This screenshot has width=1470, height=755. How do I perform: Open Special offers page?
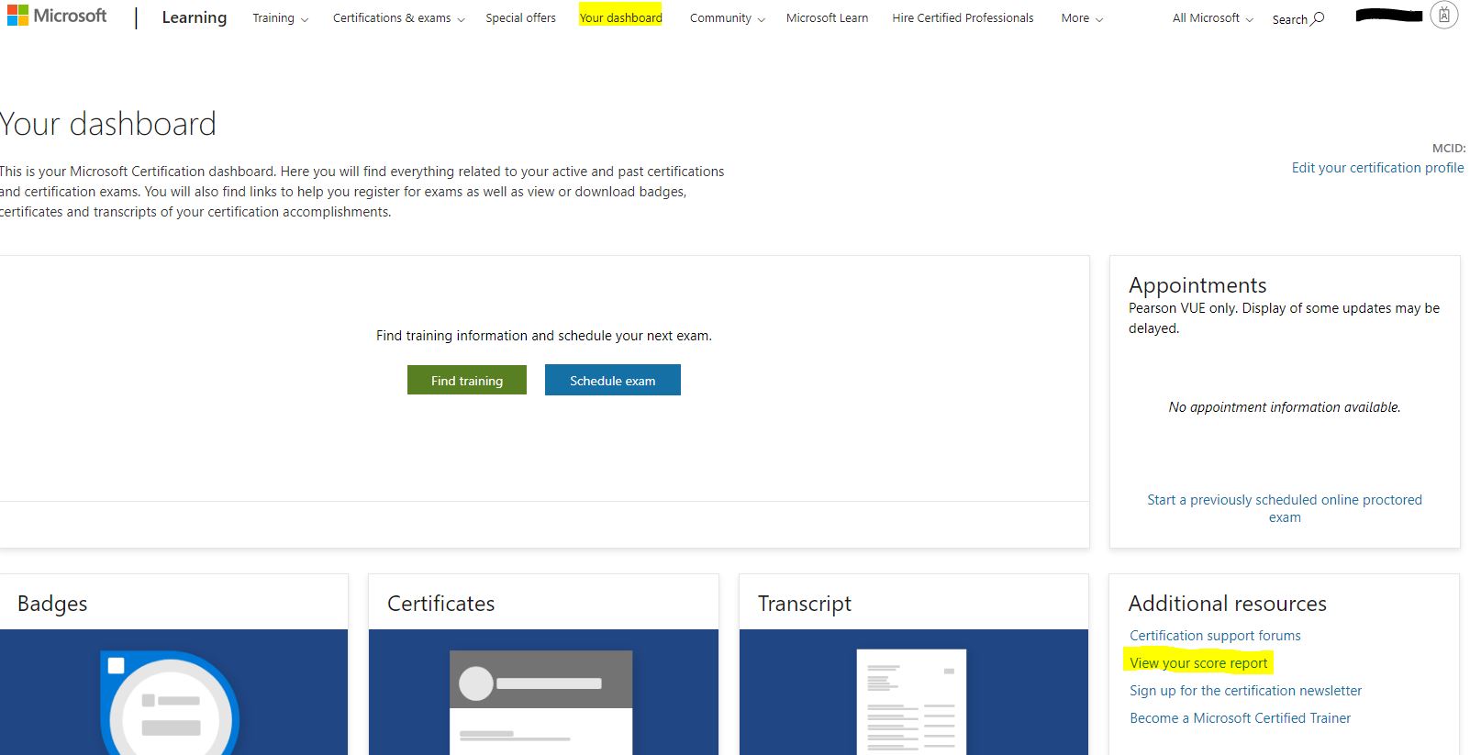pos(520,18)
